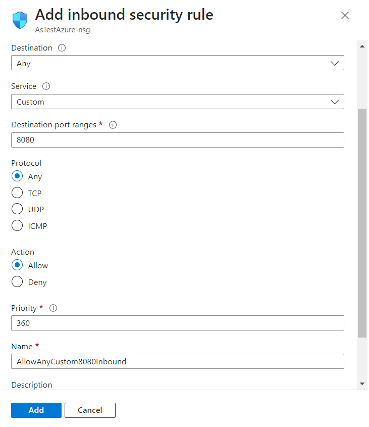This screenshot has width=369, height=427.
Task: Expand the Service dropdown showing Custom
Action: pyautogui.click(x=177, y=102)
